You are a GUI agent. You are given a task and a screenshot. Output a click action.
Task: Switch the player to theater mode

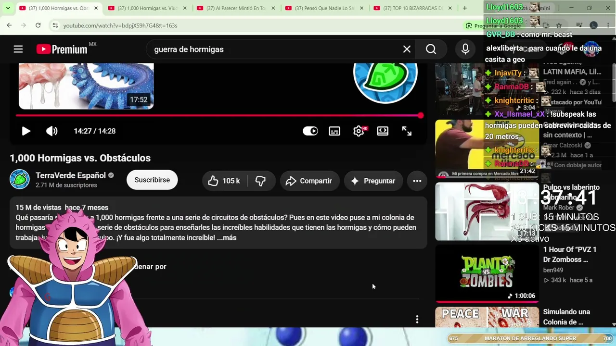[x=383, y=131]
